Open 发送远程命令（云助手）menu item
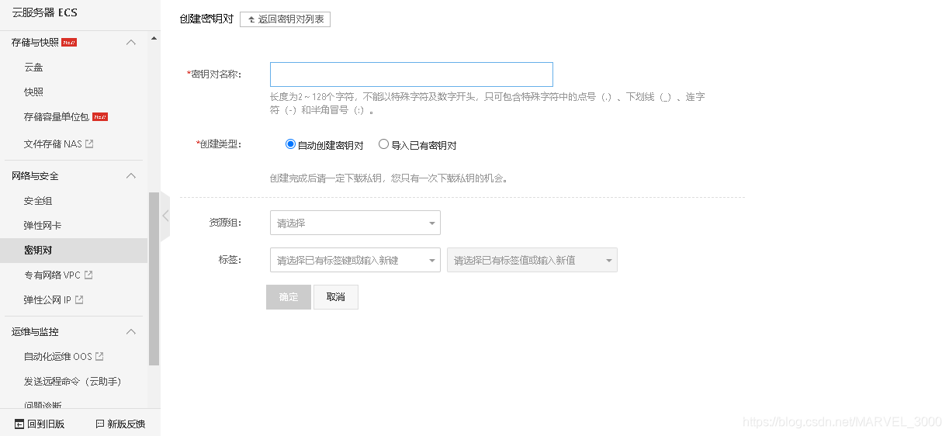Screen dimensions: 949x436 73,382
